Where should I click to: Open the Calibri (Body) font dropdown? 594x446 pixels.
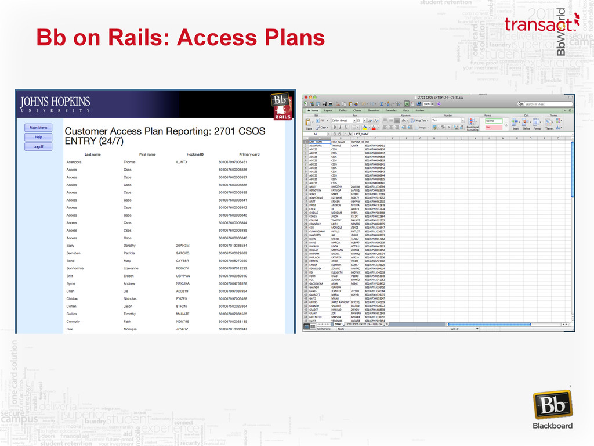356,121
